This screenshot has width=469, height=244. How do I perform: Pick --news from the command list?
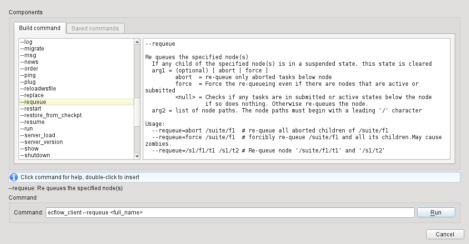pyautogui.click(x=30, y=62)
